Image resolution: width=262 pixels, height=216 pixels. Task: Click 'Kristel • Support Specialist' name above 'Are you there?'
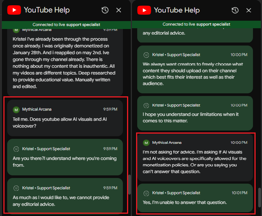click(x=46, y=149)
